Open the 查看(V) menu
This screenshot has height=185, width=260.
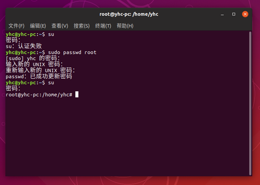(x=60, y=26)
